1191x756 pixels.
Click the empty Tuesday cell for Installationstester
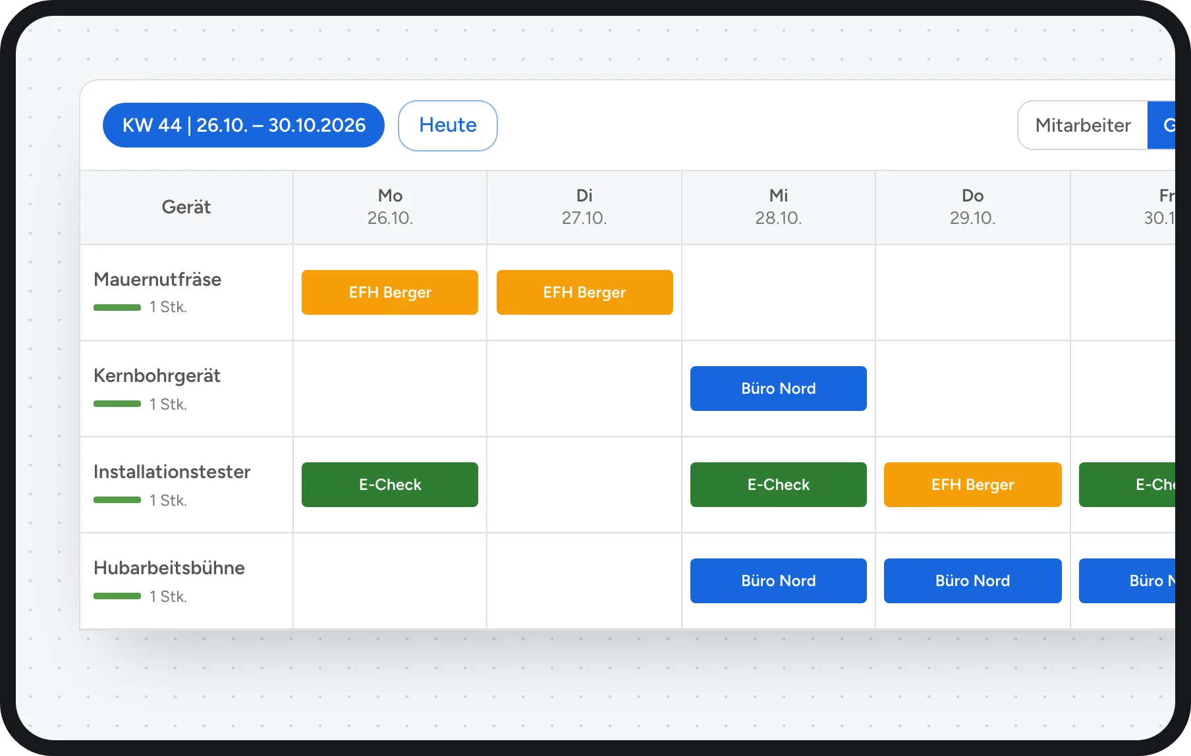(584, 485)
